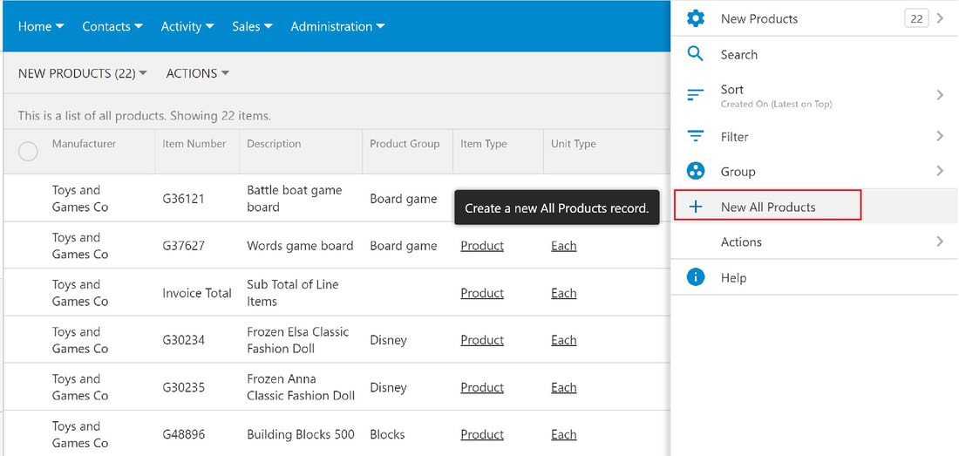Open the Activity dropdown menu

click(x=187, y=26)
